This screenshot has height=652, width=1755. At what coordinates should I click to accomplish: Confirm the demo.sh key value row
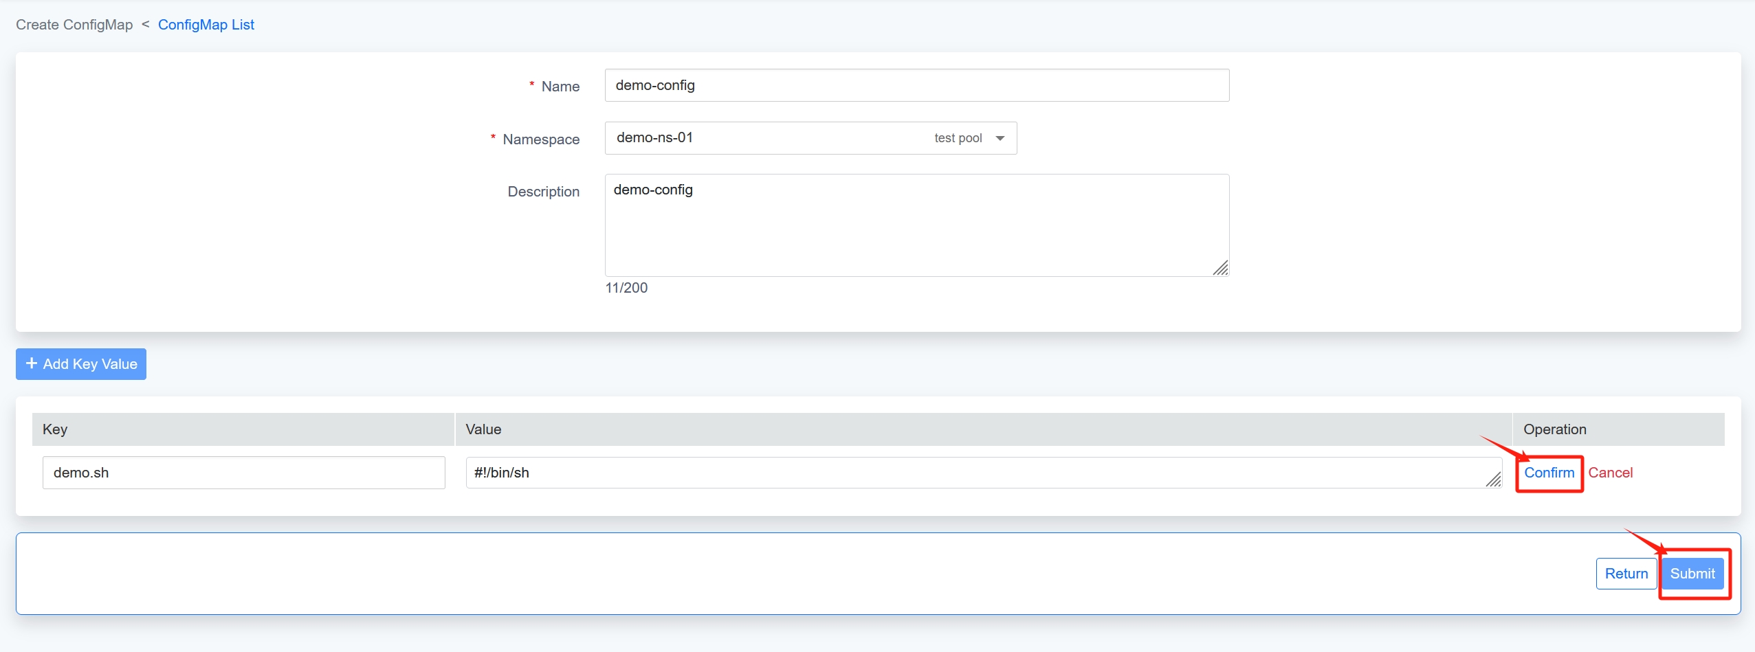1549,473
